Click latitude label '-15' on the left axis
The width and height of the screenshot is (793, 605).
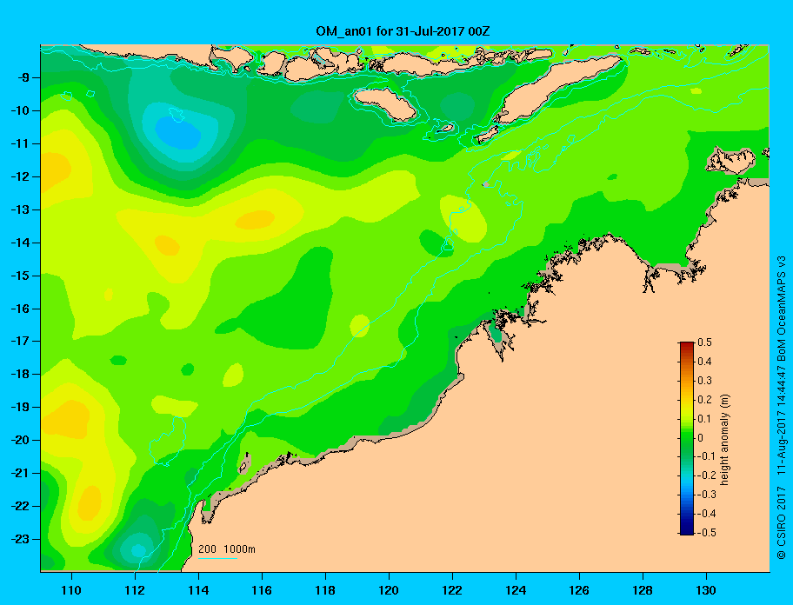[x=20, y=276]
